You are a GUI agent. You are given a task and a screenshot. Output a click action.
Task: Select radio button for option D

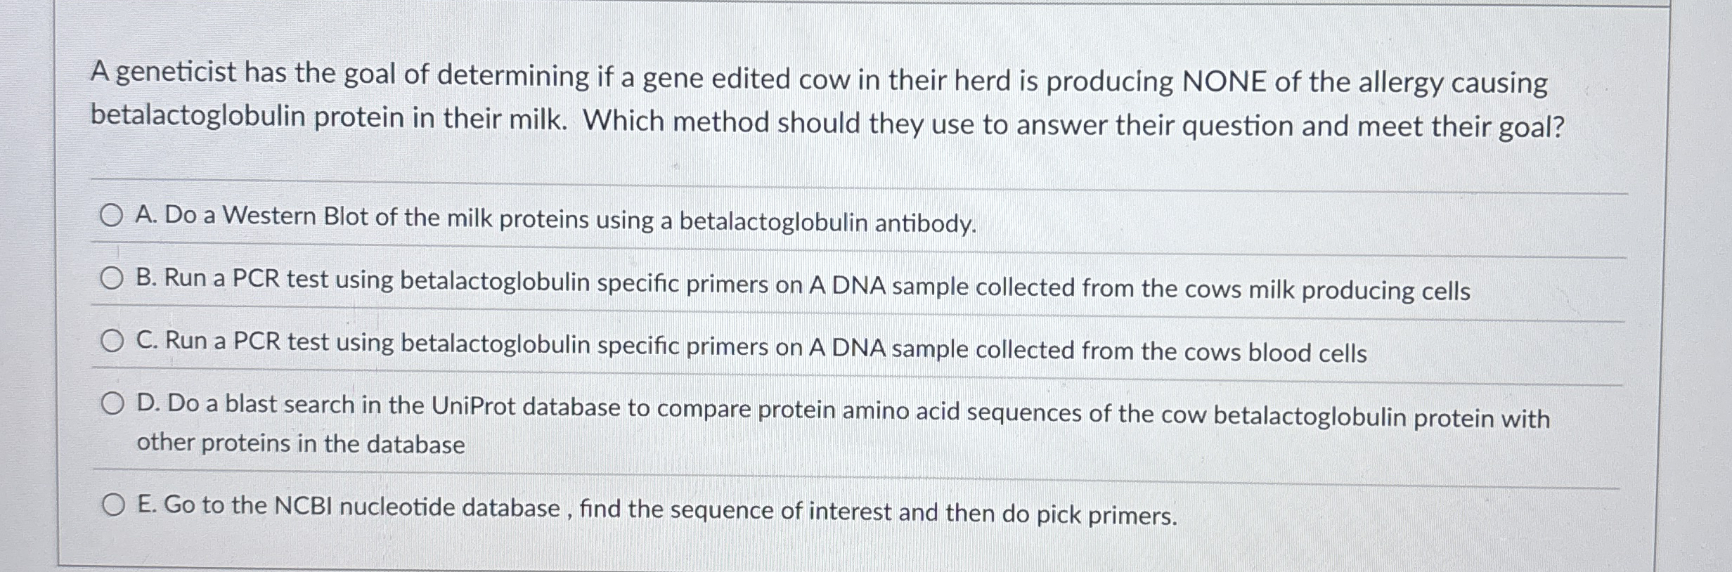[x=112, y=401]
